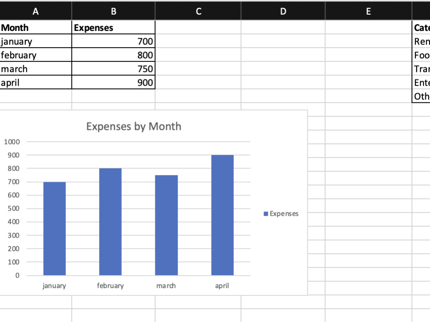Click the 'Expenses' header cell in column B
430x322 pixels.
[113, 28]
